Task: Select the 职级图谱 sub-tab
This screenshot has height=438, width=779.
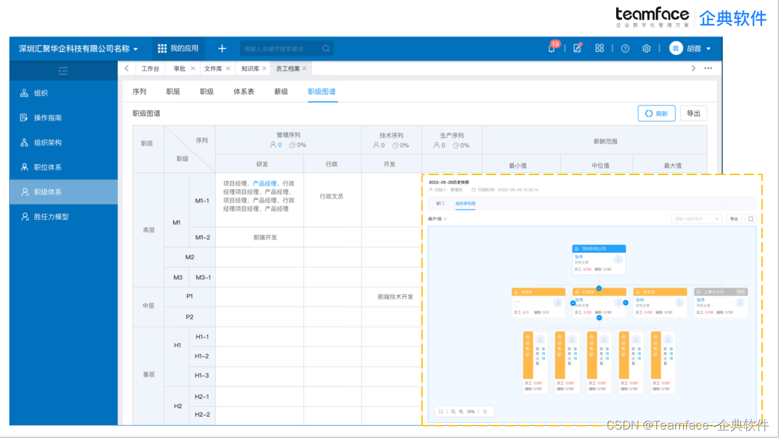Action: pyautogui.click(x=322, y=92)
